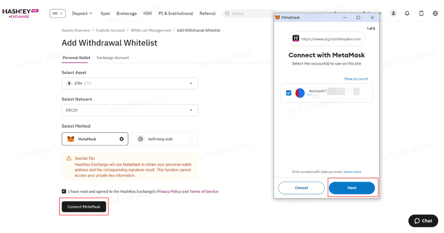
Task: Open the notifications bell
Action: click(407, 13)
